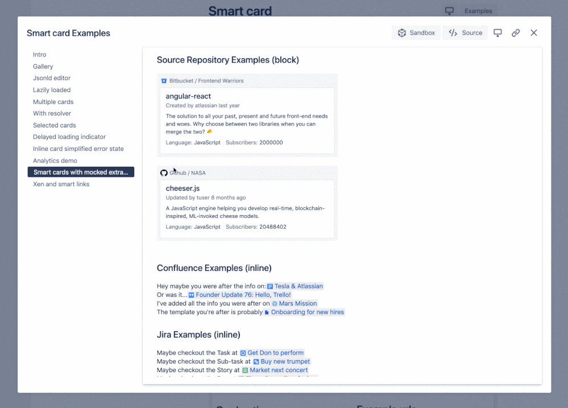Copy link with chain icon
The height and width of the screenshot is (408, 568).
click(x=516, y=32)
